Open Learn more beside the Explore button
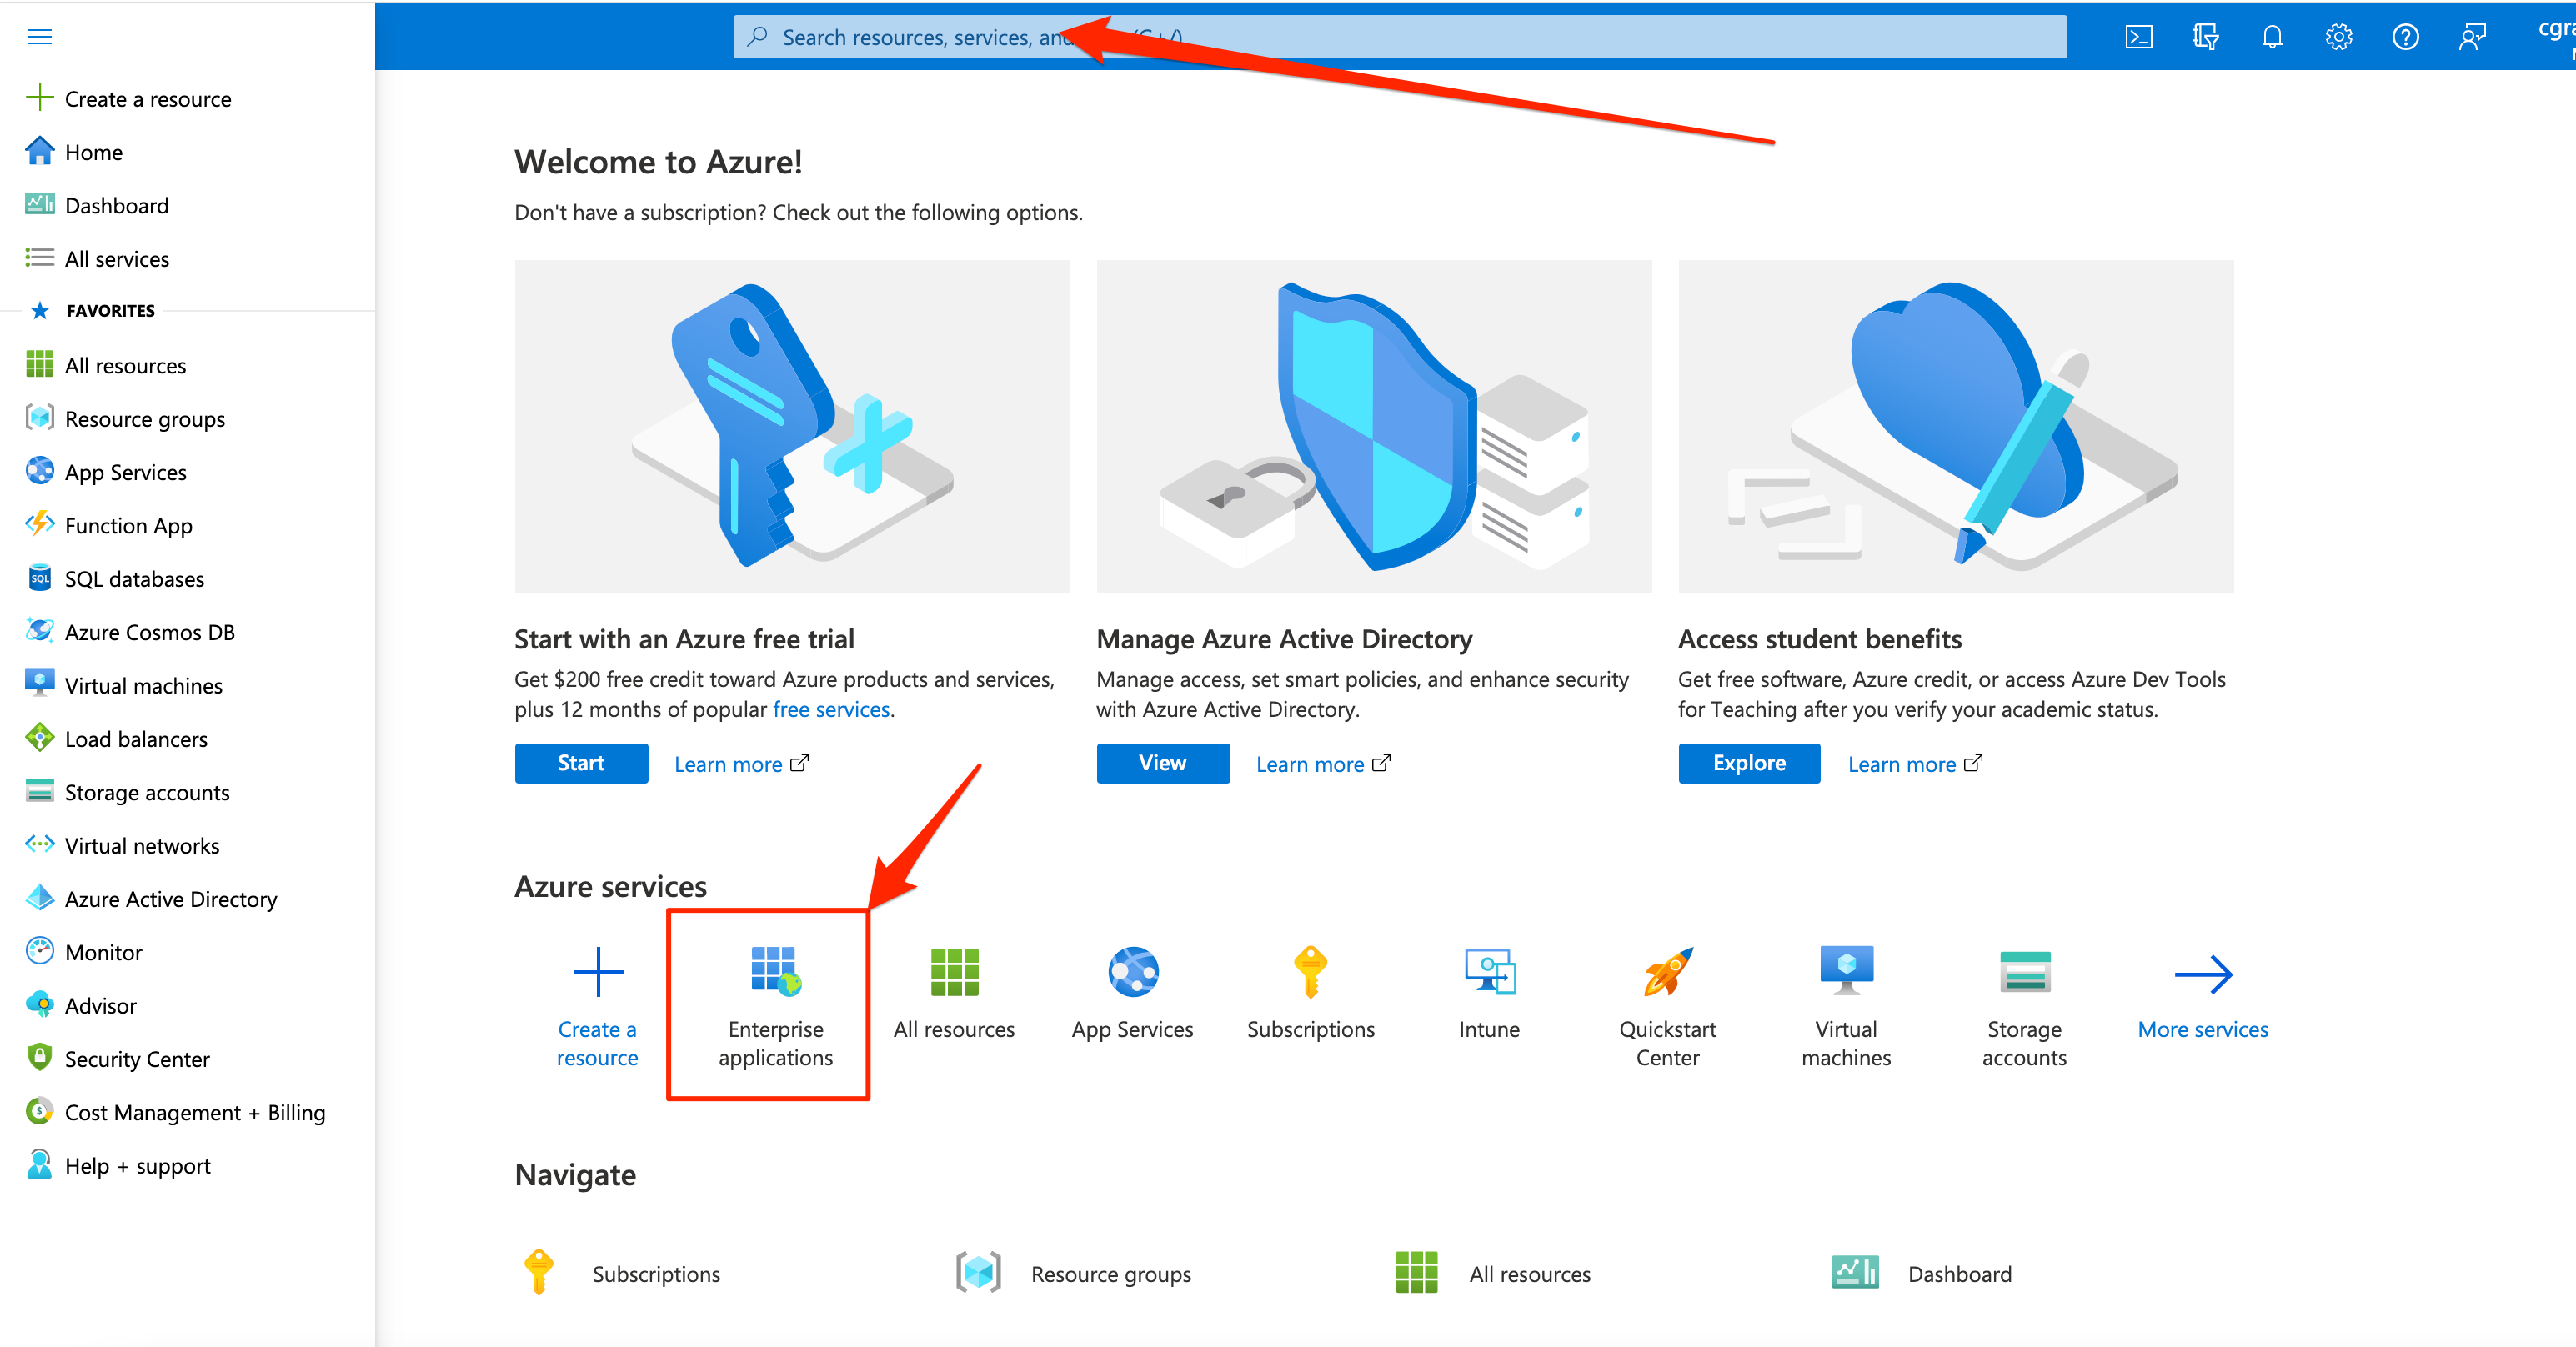Image resolution: width=2576 pixels, height=1347 pixels. 1915,764
